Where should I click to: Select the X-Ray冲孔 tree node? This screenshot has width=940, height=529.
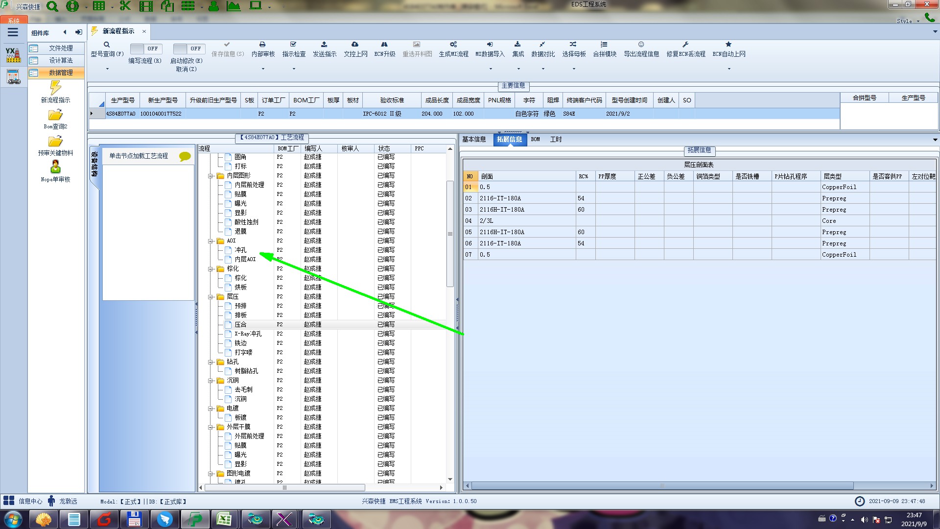pos(248,334)
